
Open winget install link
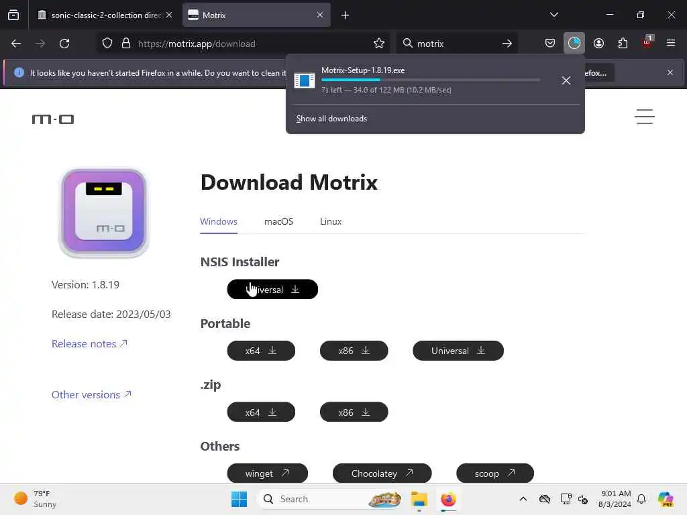click(267, 473)
